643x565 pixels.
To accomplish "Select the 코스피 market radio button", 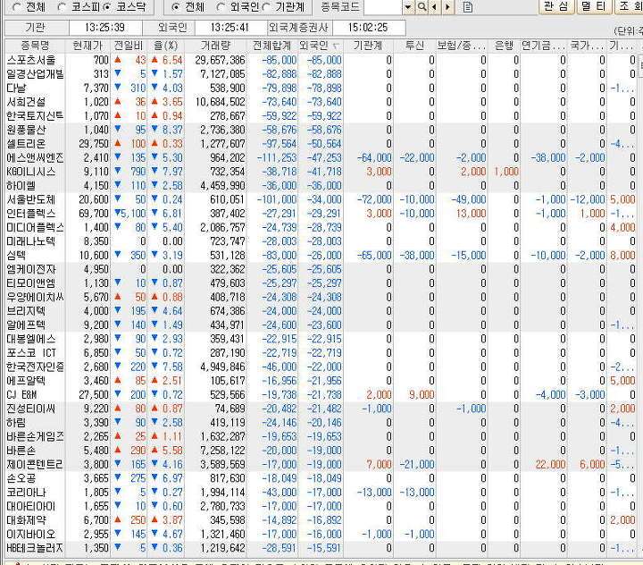I will [62, 7].
